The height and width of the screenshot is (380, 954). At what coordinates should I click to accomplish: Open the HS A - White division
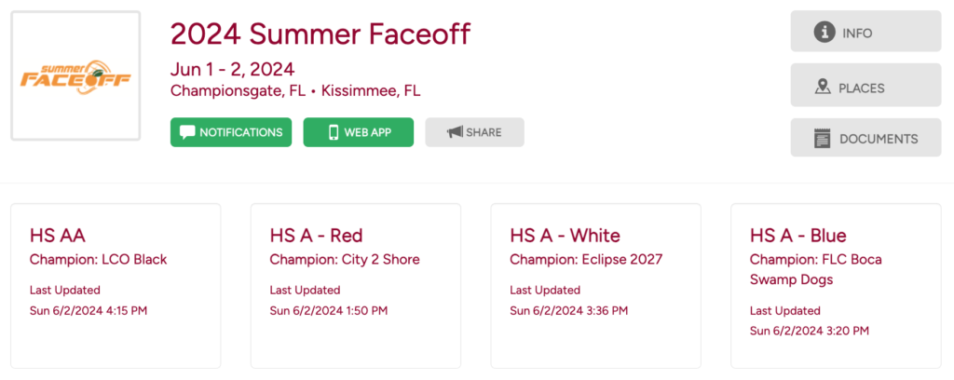point(565,236)
